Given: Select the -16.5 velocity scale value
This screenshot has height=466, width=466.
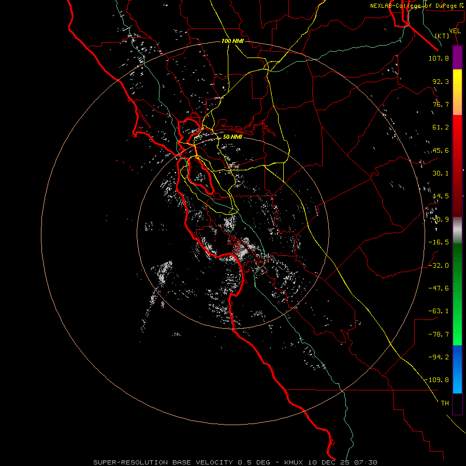Looking at the screenshot, I should pos(439,242).
